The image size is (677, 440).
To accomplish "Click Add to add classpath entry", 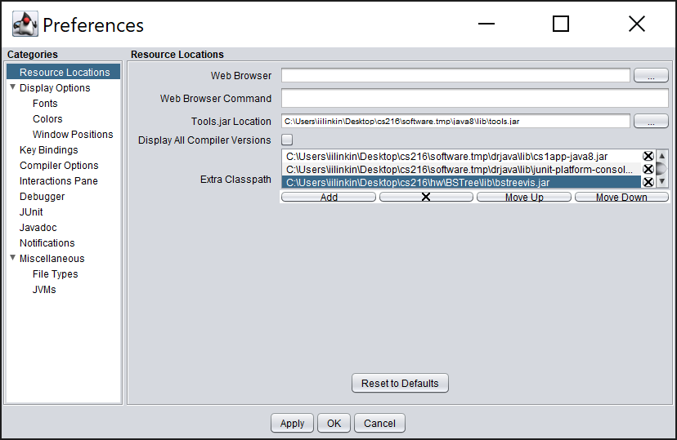I will click(x=329, y=197).
